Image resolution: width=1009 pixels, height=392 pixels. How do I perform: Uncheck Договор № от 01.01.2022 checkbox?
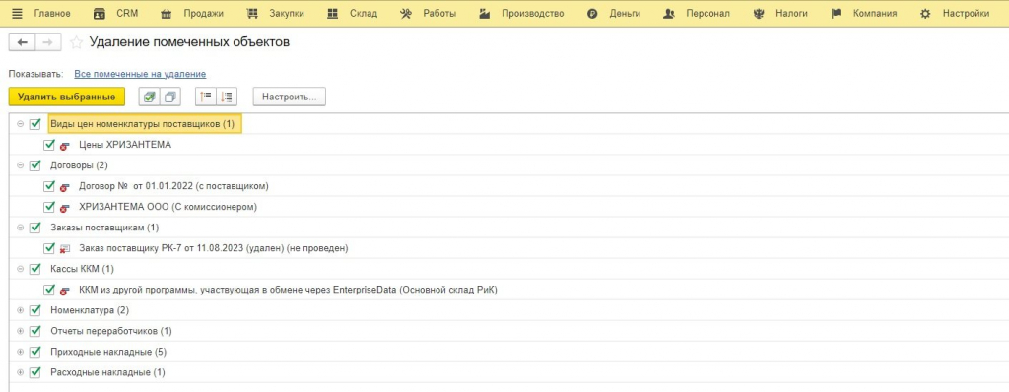pyautogui.click(x=49, y=186)
